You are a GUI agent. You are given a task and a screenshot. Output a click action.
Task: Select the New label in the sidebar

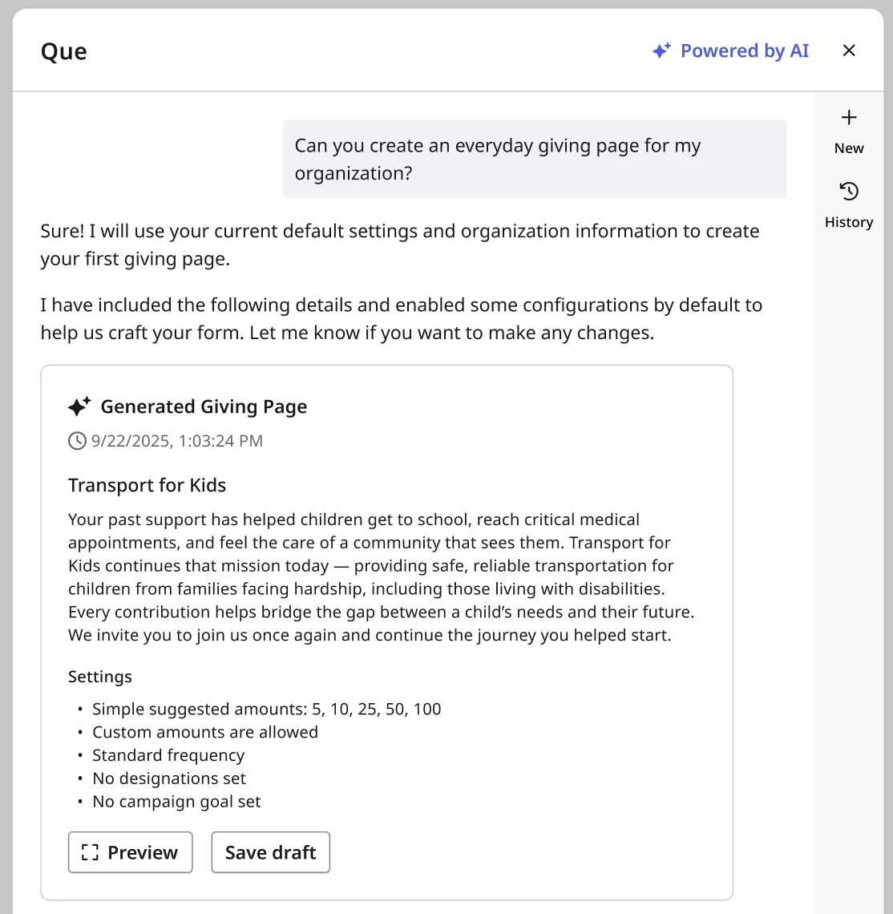pos(849,148)
